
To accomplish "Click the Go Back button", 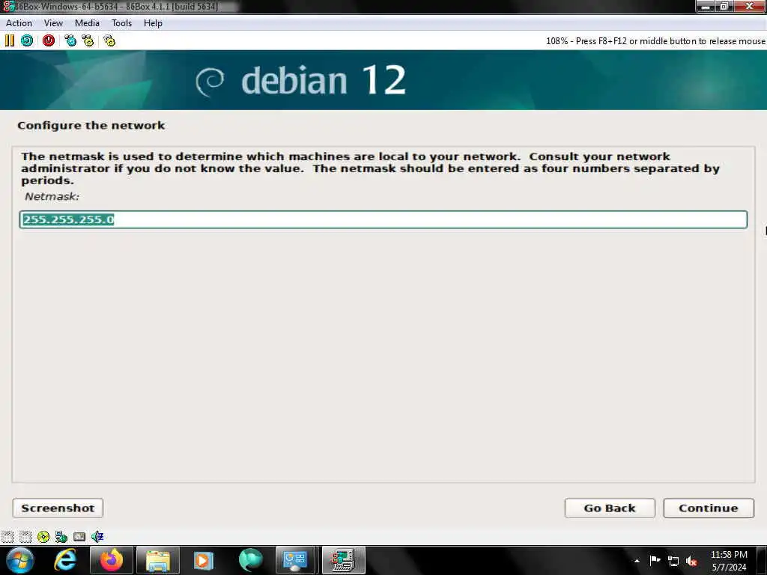I will 610,508.
